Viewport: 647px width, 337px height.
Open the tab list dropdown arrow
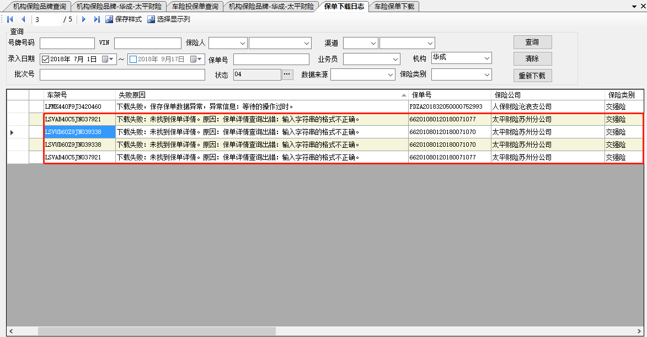pyautogui.click(x=634, y=6)
